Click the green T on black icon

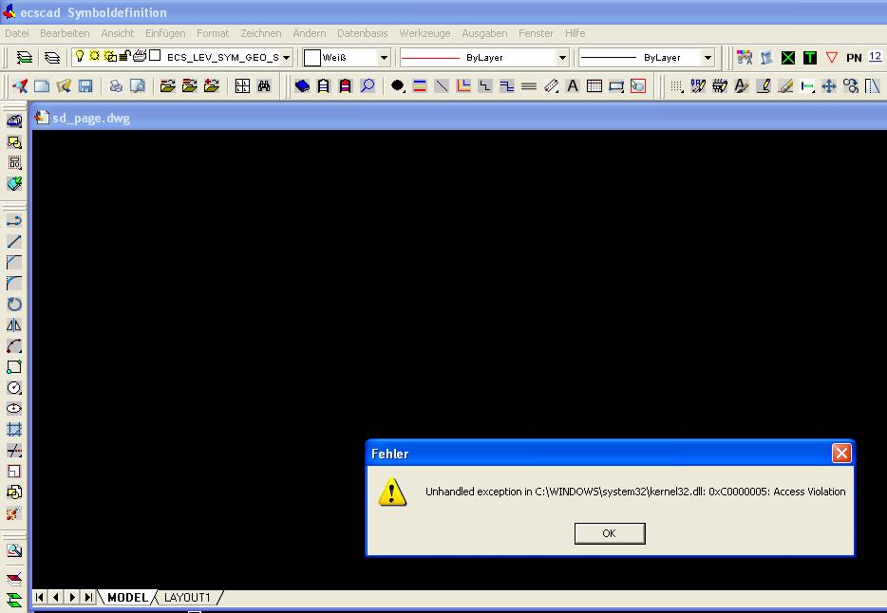pos(810,58)
